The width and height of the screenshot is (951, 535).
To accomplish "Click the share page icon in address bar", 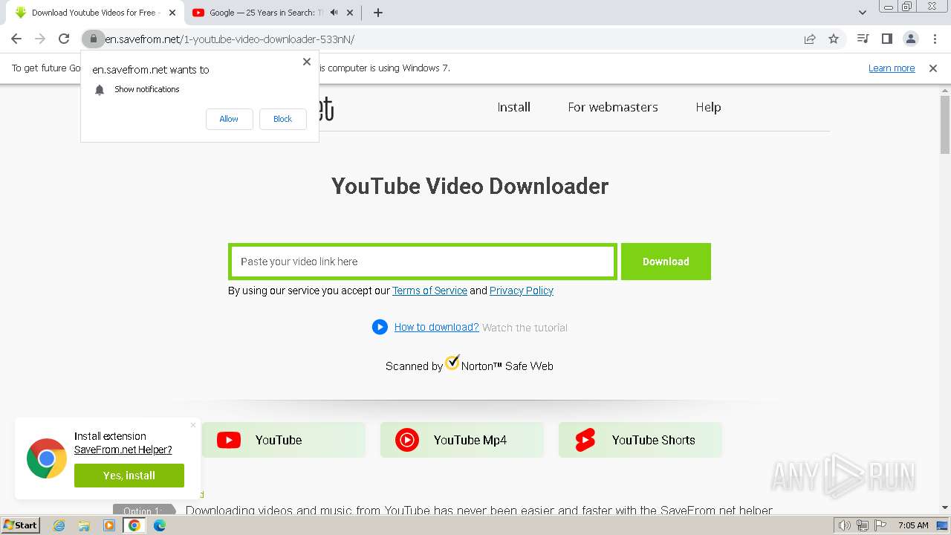I will [x=810, y=39].
